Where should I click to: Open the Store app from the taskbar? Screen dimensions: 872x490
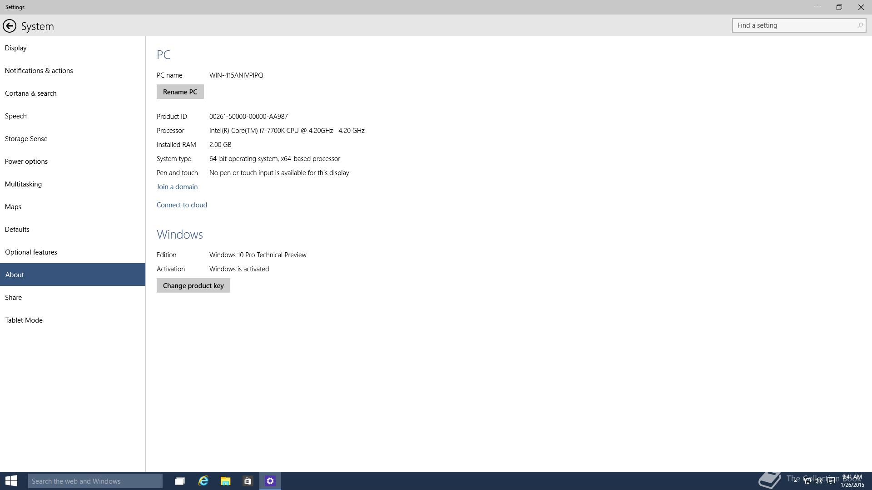248,481
